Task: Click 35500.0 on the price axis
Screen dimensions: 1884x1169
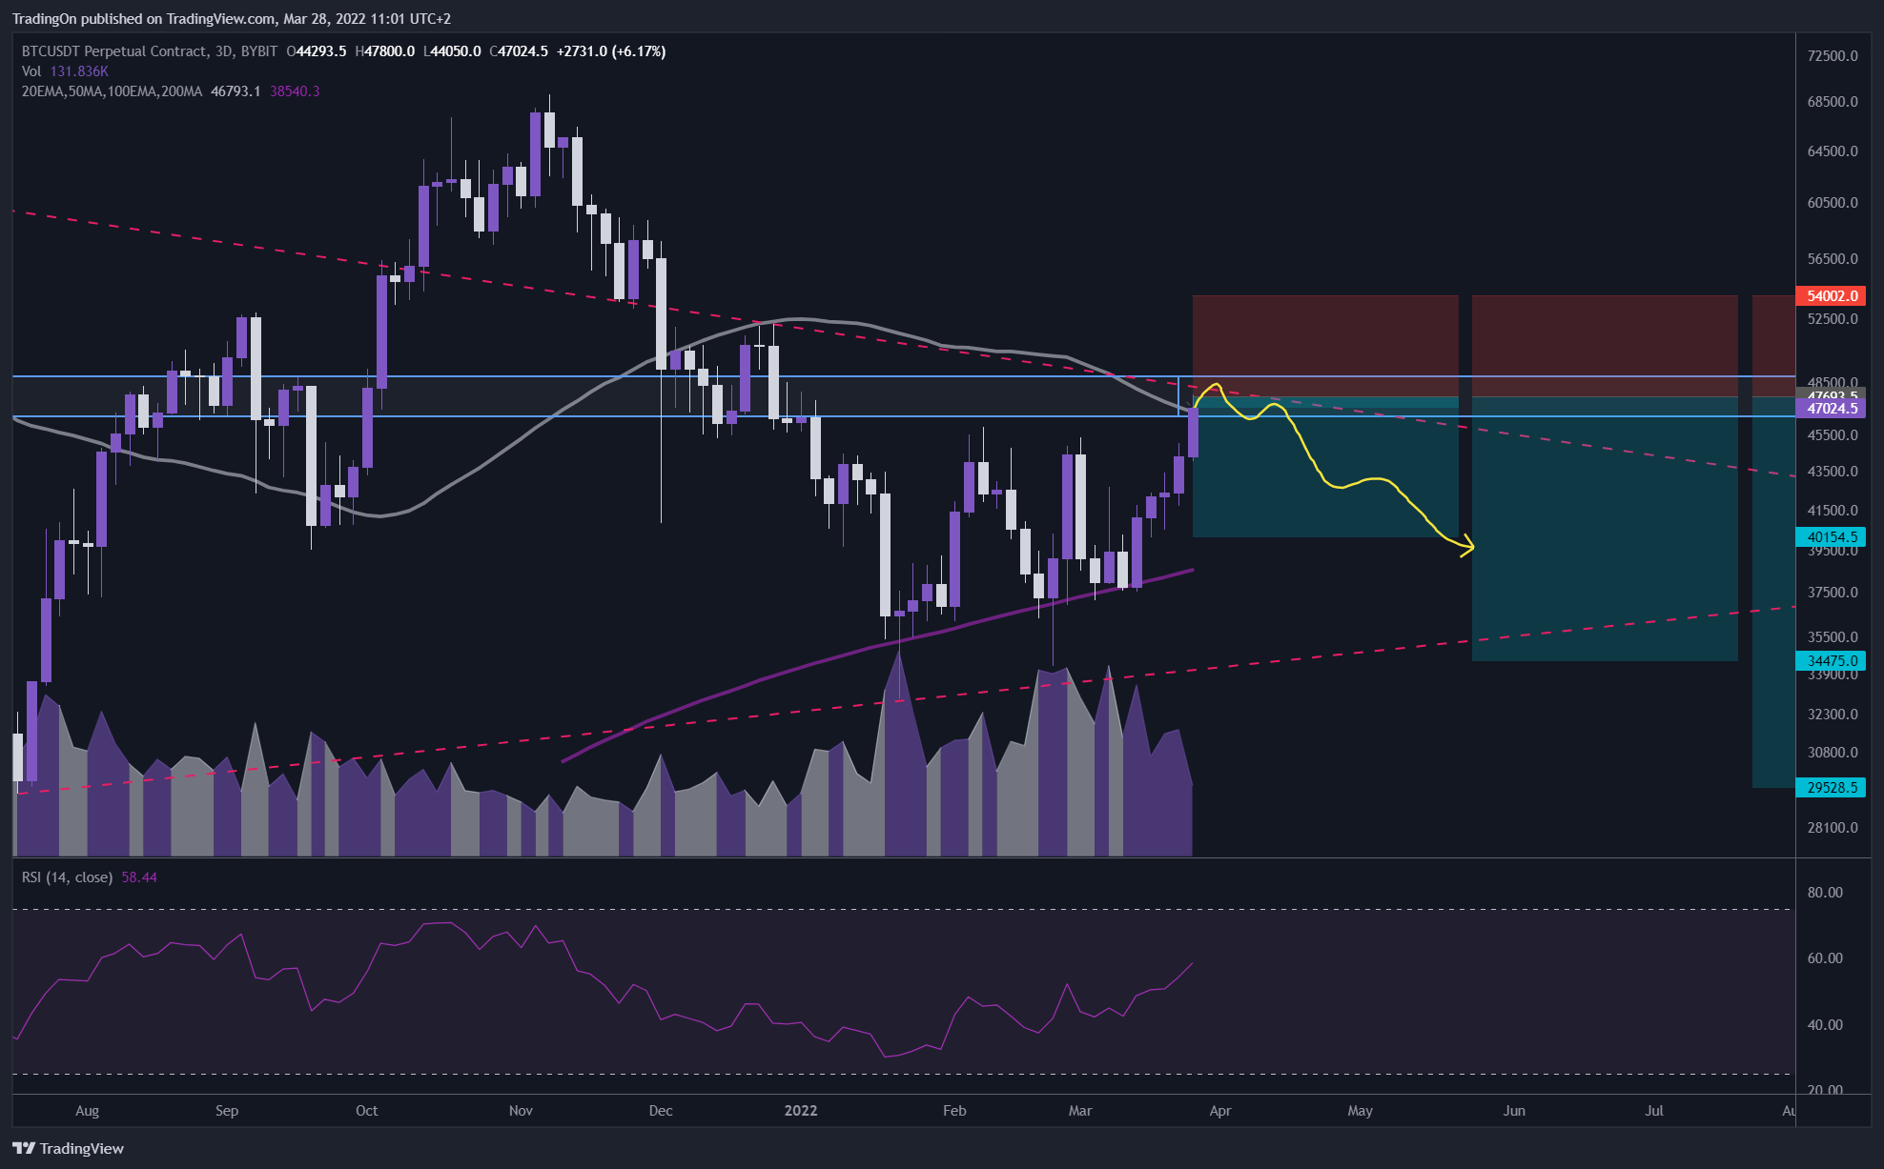Action: [1833, 637]
